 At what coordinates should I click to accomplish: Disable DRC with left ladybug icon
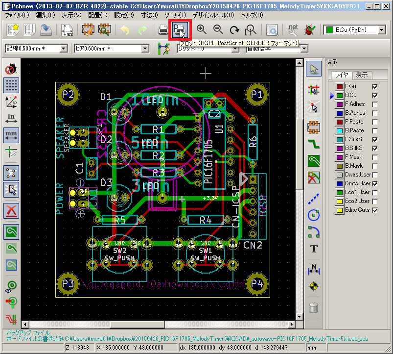tap(11, 69)
